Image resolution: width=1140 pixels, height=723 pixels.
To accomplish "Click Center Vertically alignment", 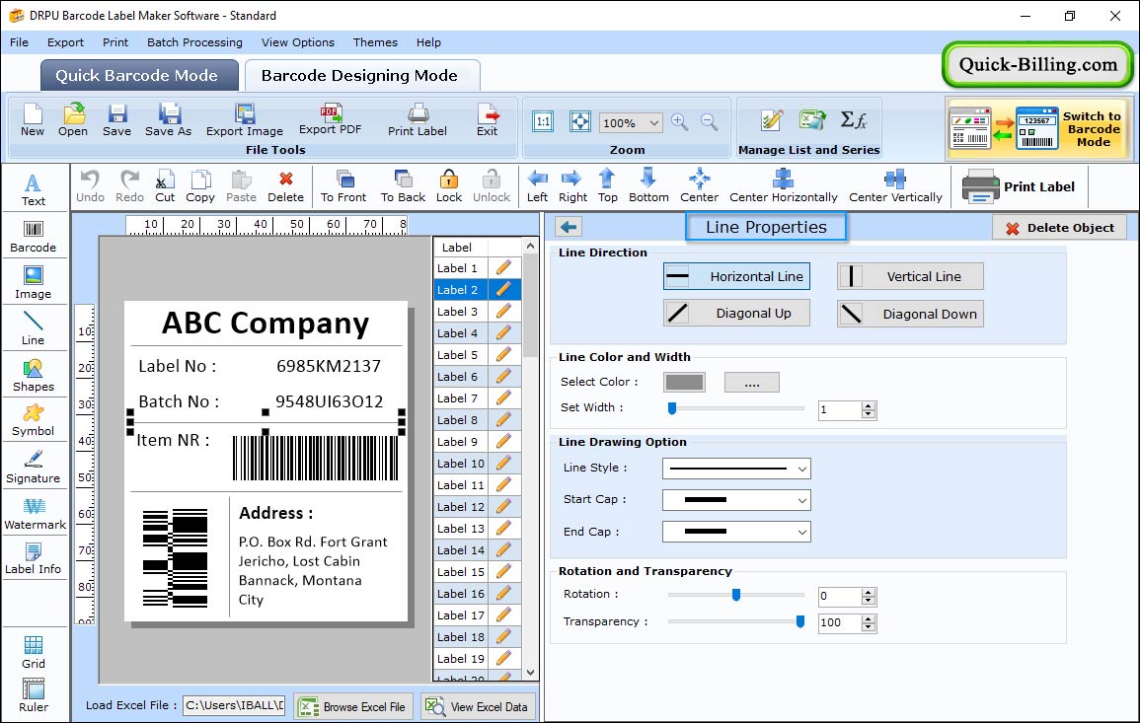I will 895,186.
